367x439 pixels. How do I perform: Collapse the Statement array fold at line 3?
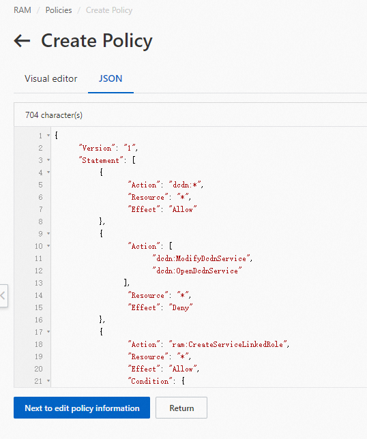click(x=48, y=160)
